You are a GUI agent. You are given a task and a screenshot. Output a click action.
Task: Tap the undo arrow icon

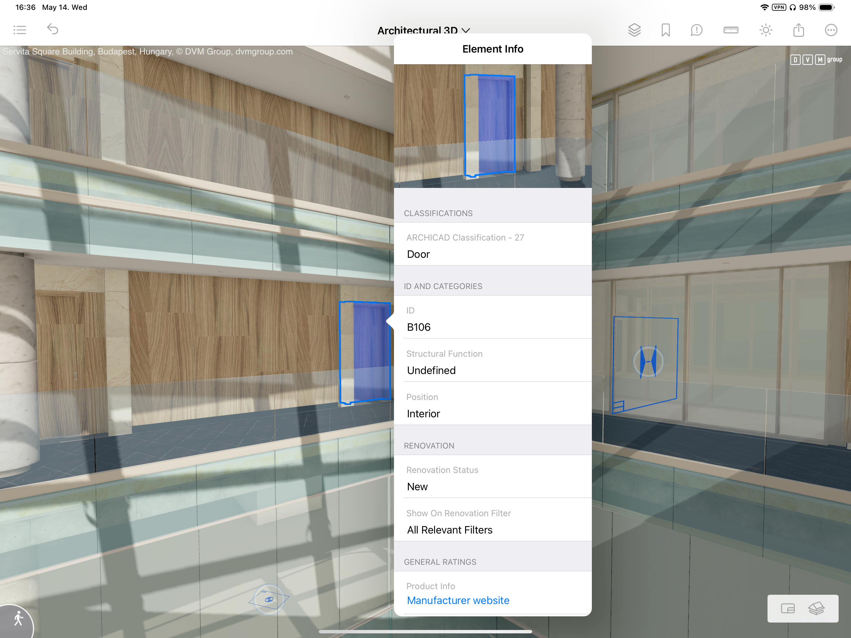(53, 29)
